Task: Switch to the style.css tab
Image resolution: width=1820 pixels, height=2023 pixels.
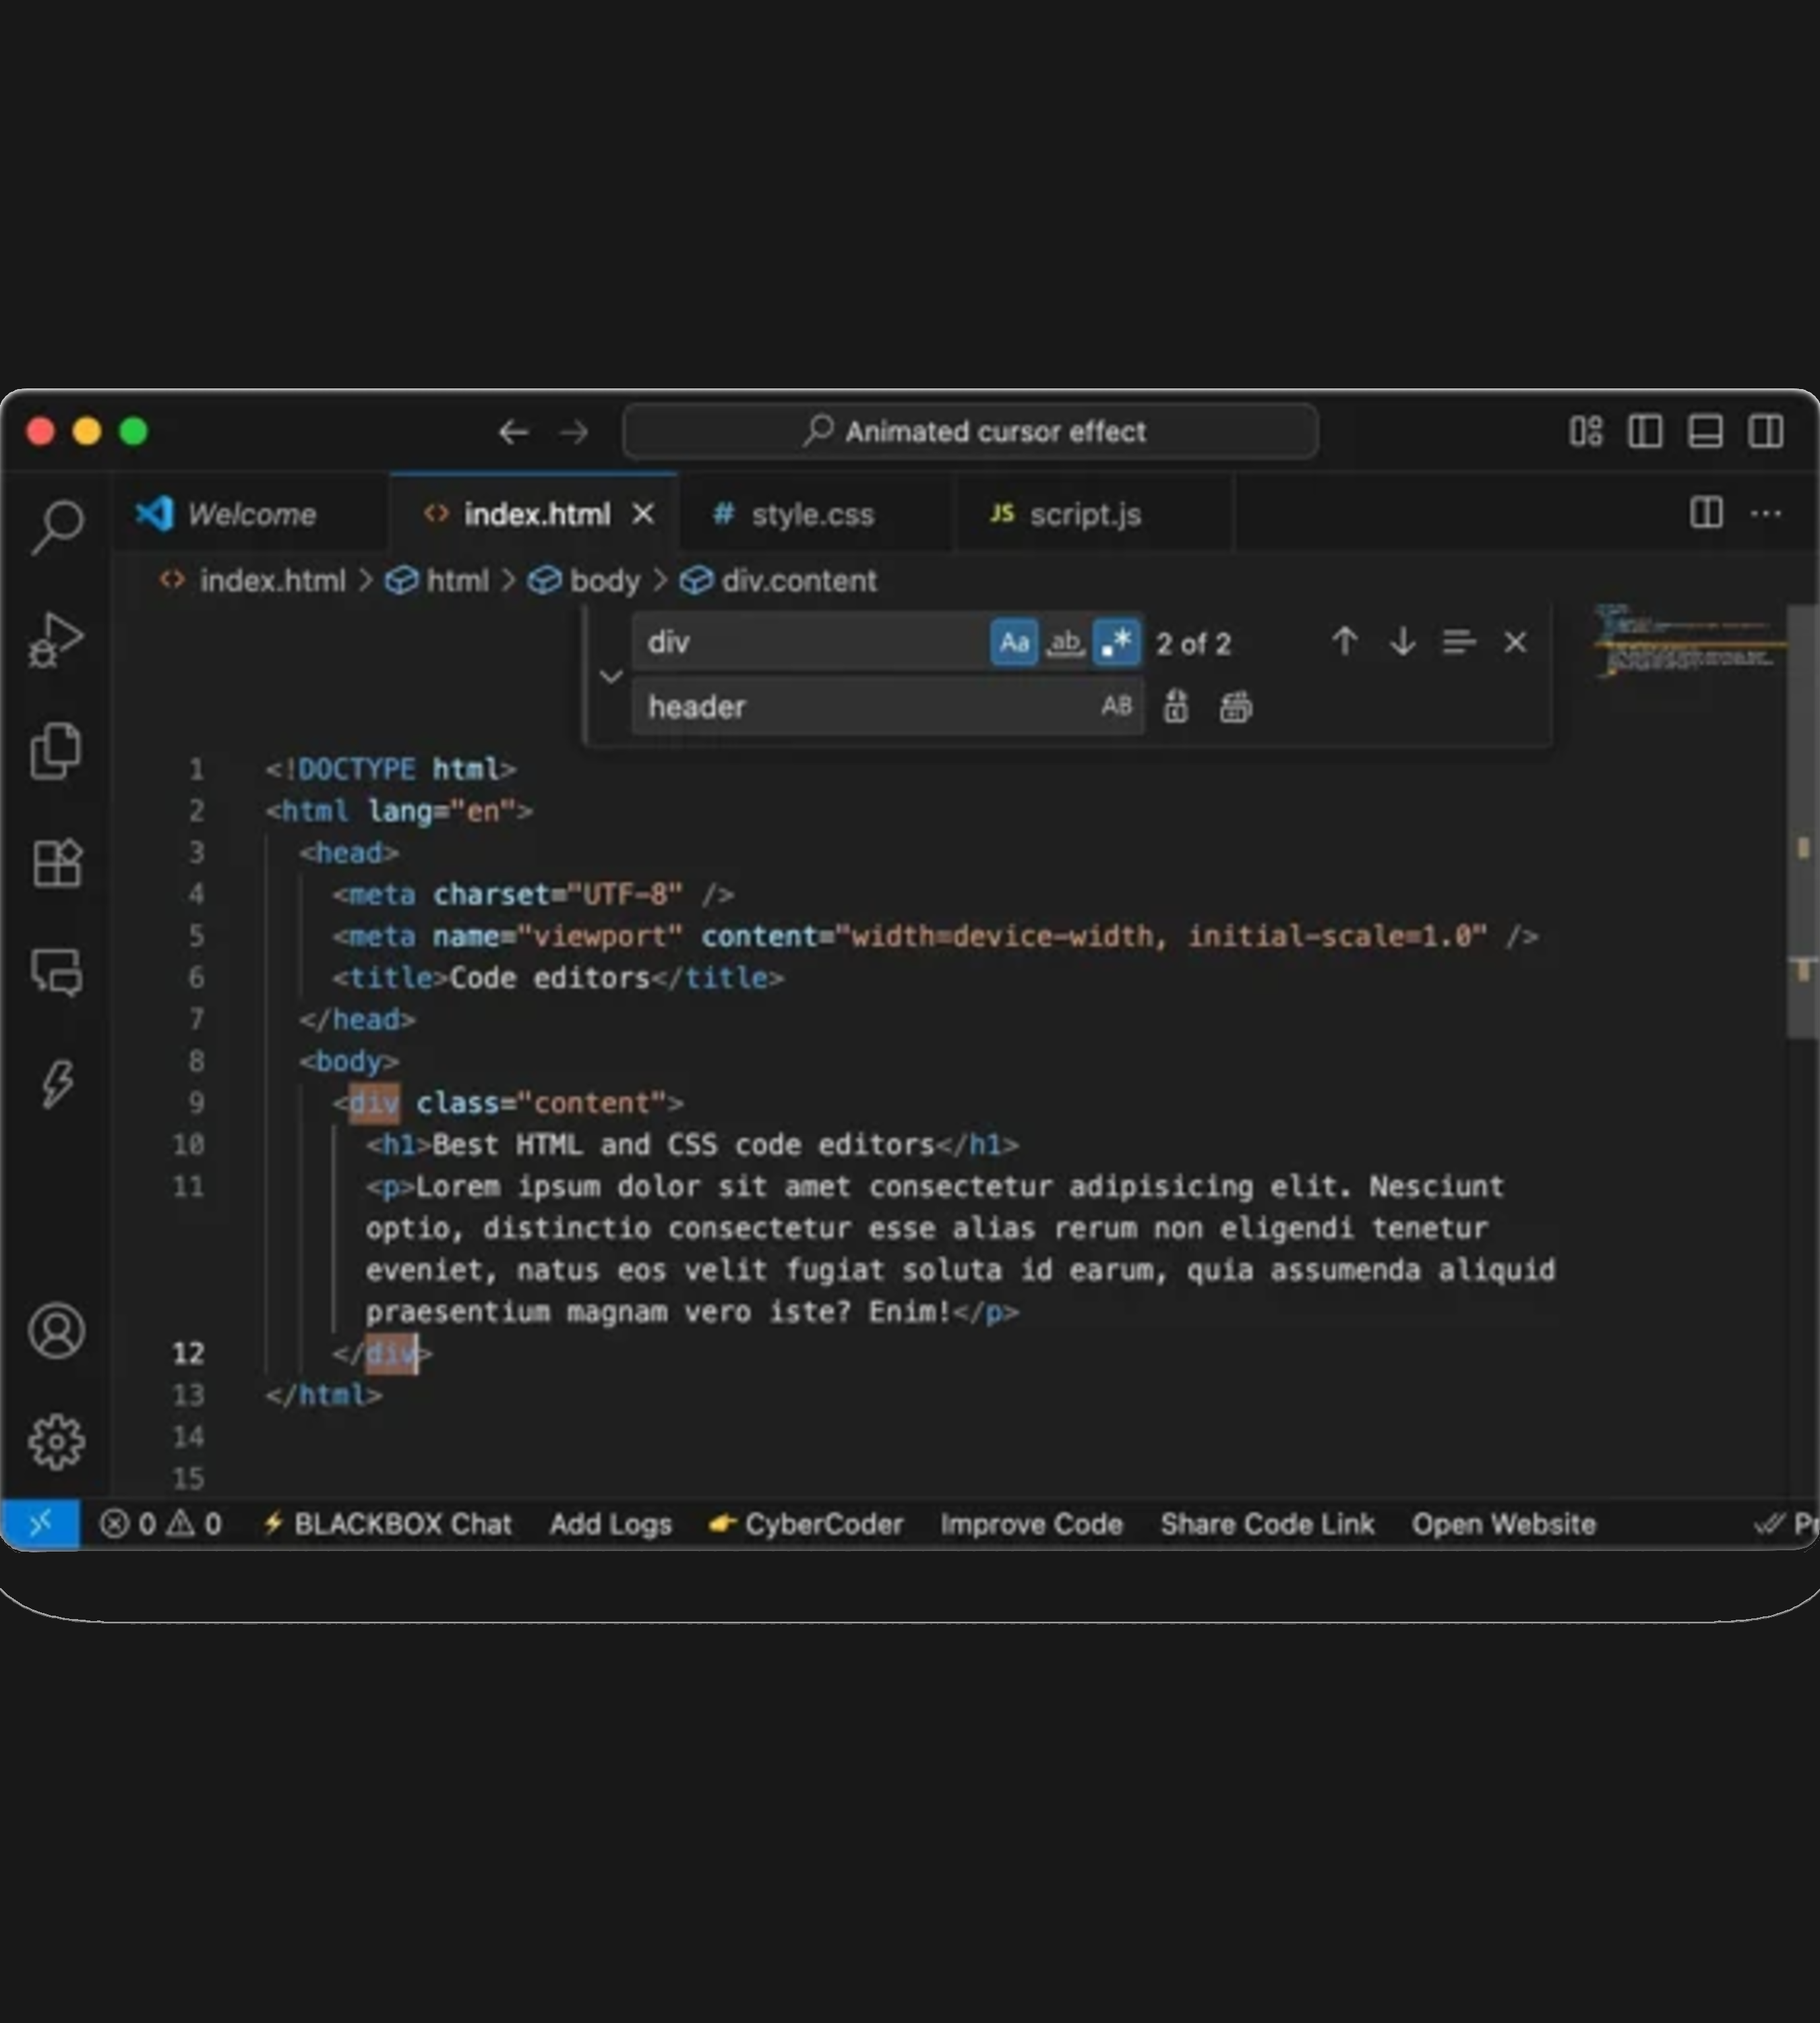Action: click(x=814, y=513)
